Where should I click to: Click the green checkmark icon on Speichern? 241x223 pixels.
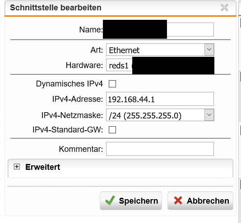tap(110, 200)
